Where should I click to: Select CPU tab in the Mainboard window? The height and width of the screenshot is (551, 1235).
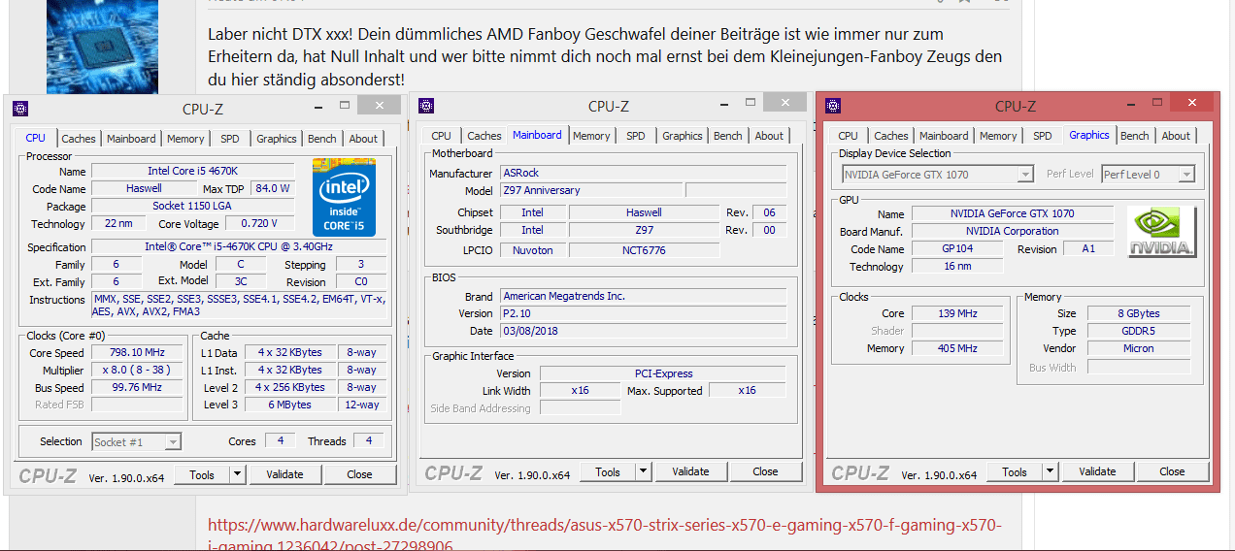click(441, 136)
